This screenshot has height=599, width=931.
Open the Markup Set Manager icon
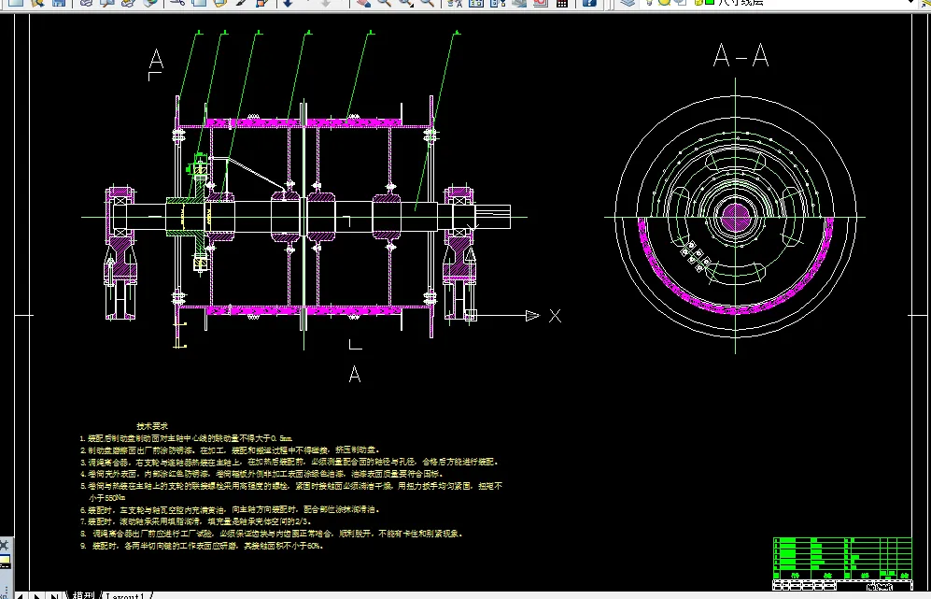tap(541, 3)
